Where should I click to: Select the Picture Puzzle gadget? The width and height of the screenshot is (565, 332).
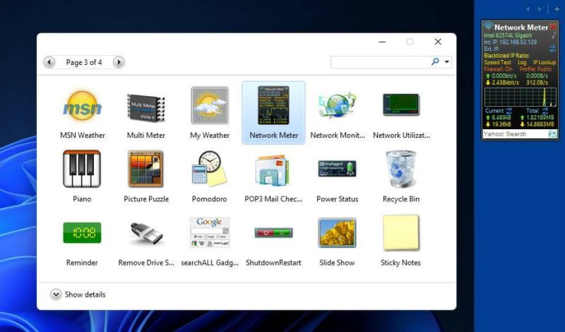tap(145, 170)
